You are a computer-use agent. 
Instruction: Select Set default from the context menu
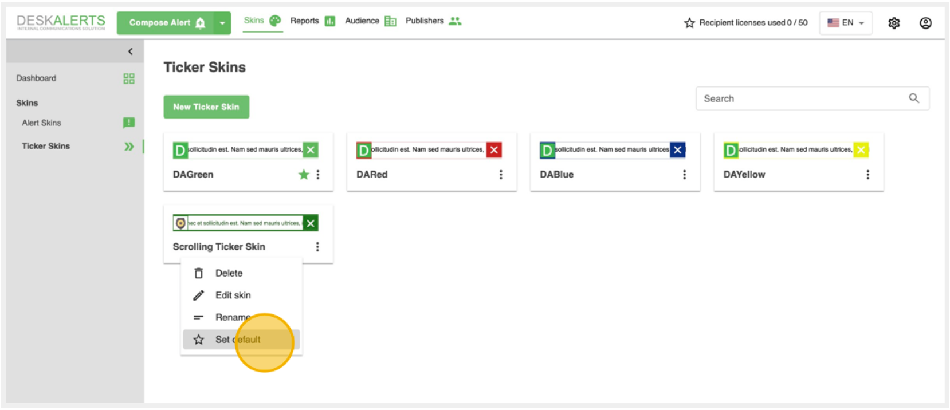[x=238, y=340]
